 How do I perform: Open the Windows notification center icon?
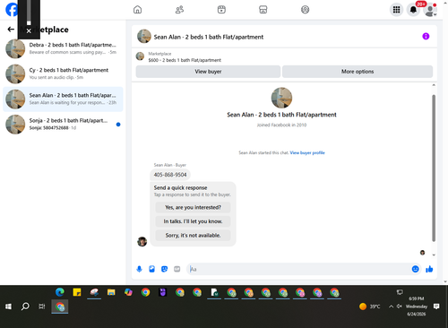point(436,306)
